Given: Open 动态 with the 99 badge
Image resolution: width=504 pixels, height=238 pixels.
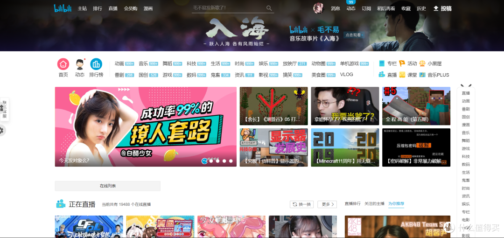Looking at the screenshot, I should click(350, 8).
